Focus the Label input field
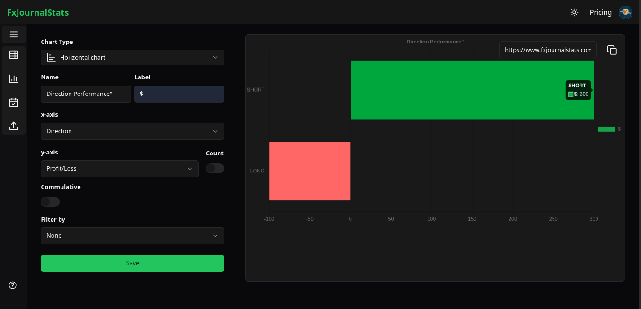Viewport: 641px width, 309px height. point(179,94)
